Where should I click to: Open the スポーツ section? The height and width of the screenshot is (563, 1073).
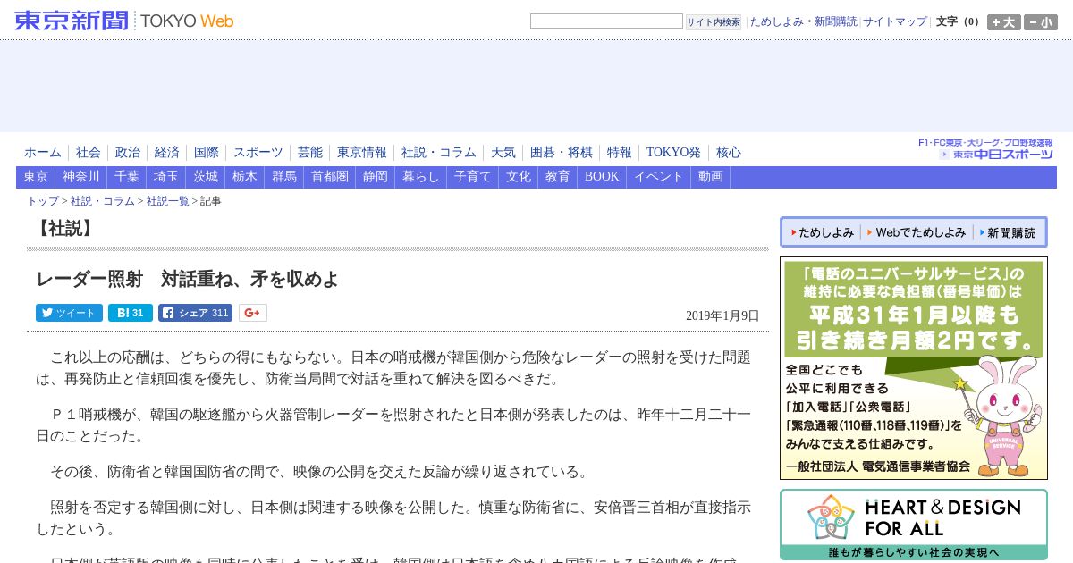pos(258,153)
